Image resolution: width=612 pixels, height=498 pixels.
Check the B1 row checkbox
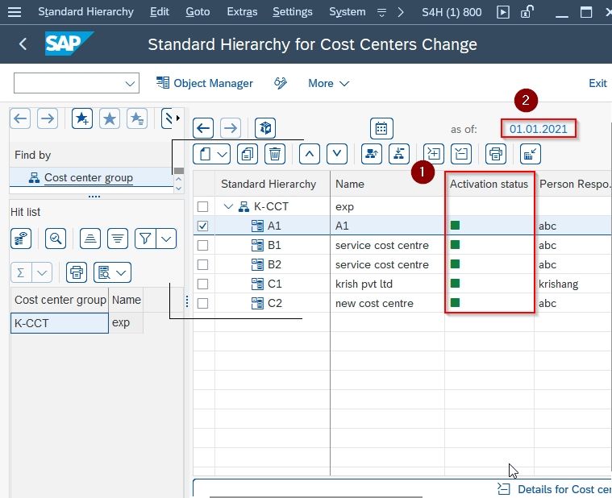[x=202, y=245]
